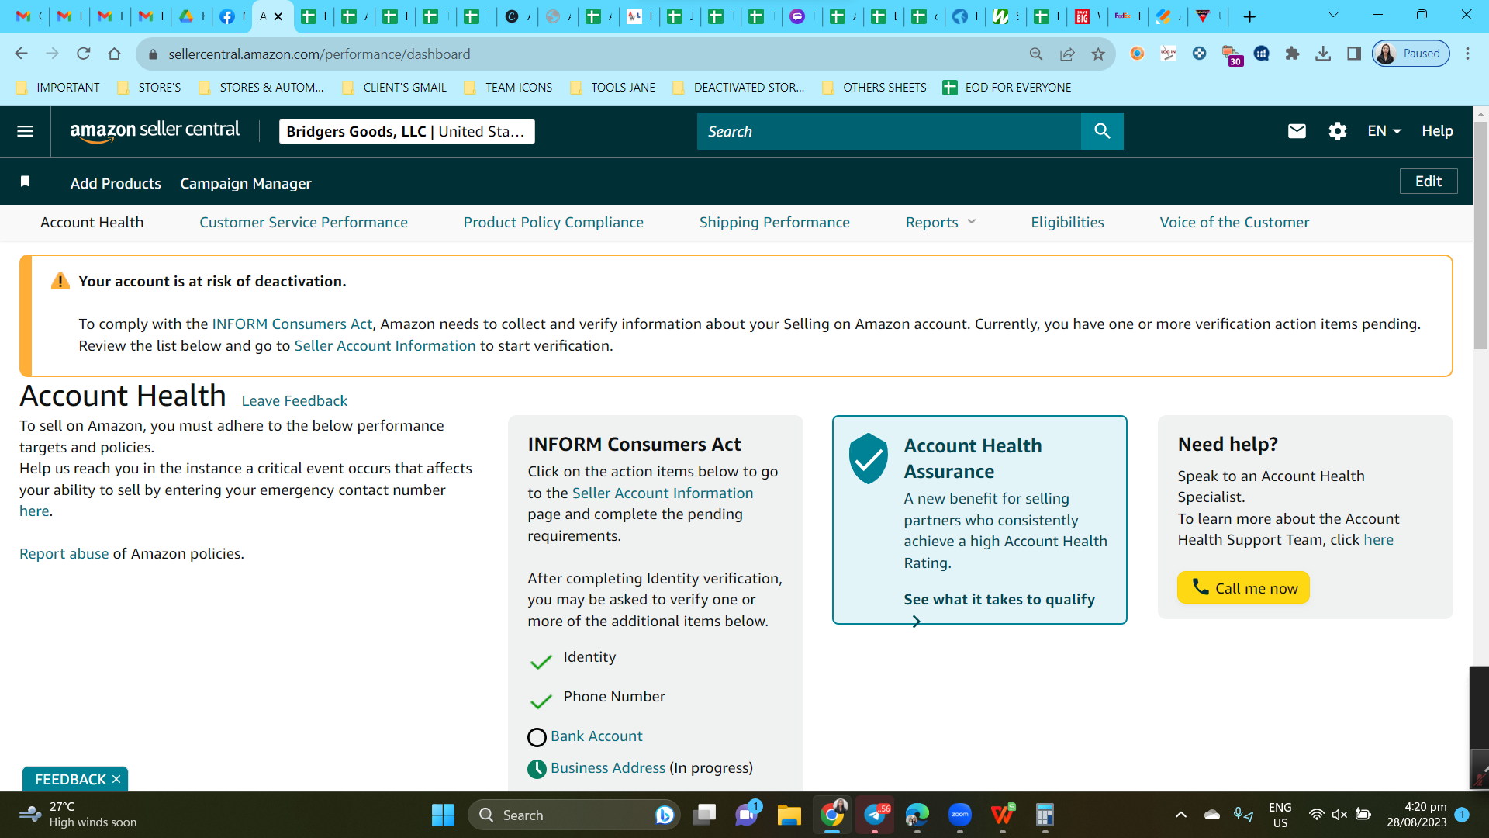This screenshot has height=838, width=1489.
Task: Open the Business Address action item
Action: point(608,768)
